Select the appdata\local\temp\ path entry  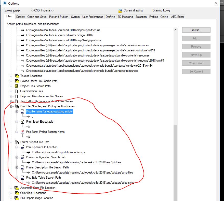coord(58,152)
